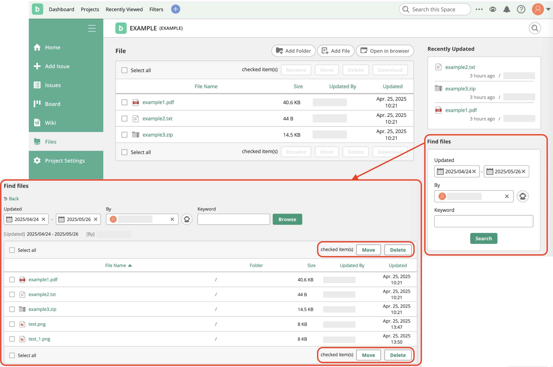Check test_1.png in search results

pyautogui.click(x=12, y=339)
